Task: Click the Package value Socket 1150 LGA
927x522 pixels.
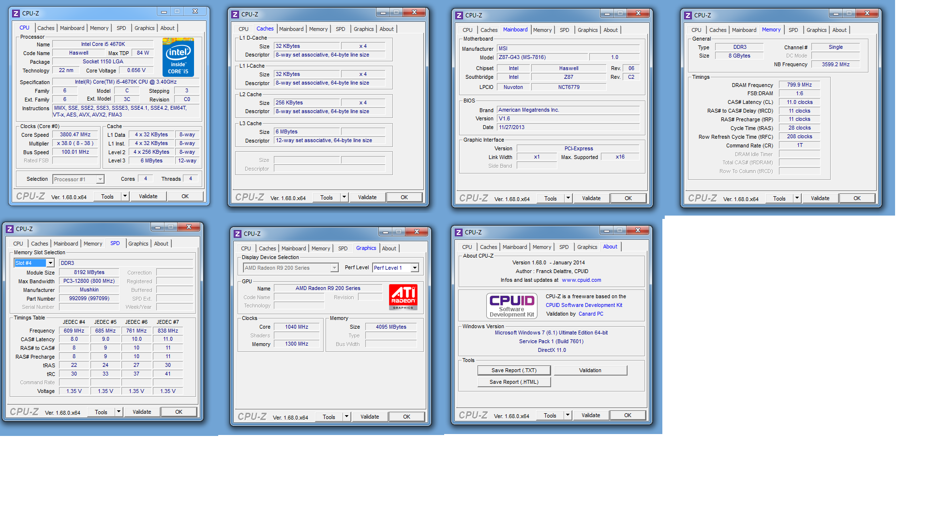Action: pyautogui.click(x=103, y=62)
